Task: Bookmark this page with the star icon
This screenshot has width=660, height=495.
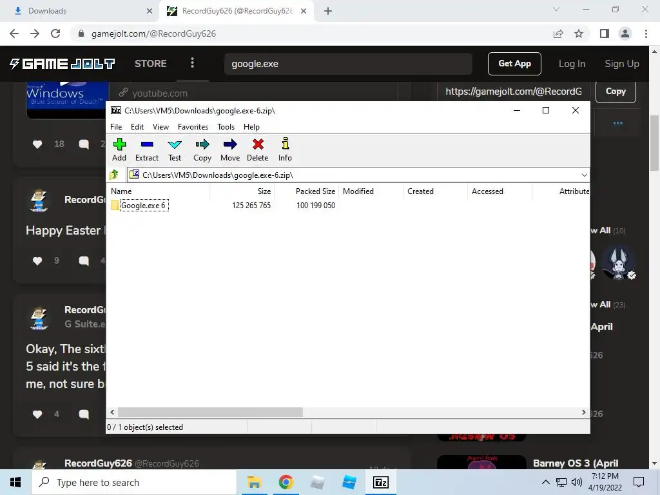Action: (579, 34)
